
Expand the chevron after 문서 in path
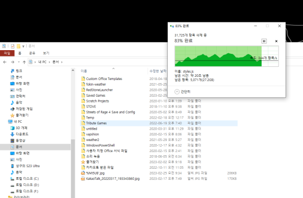point(62,62)
